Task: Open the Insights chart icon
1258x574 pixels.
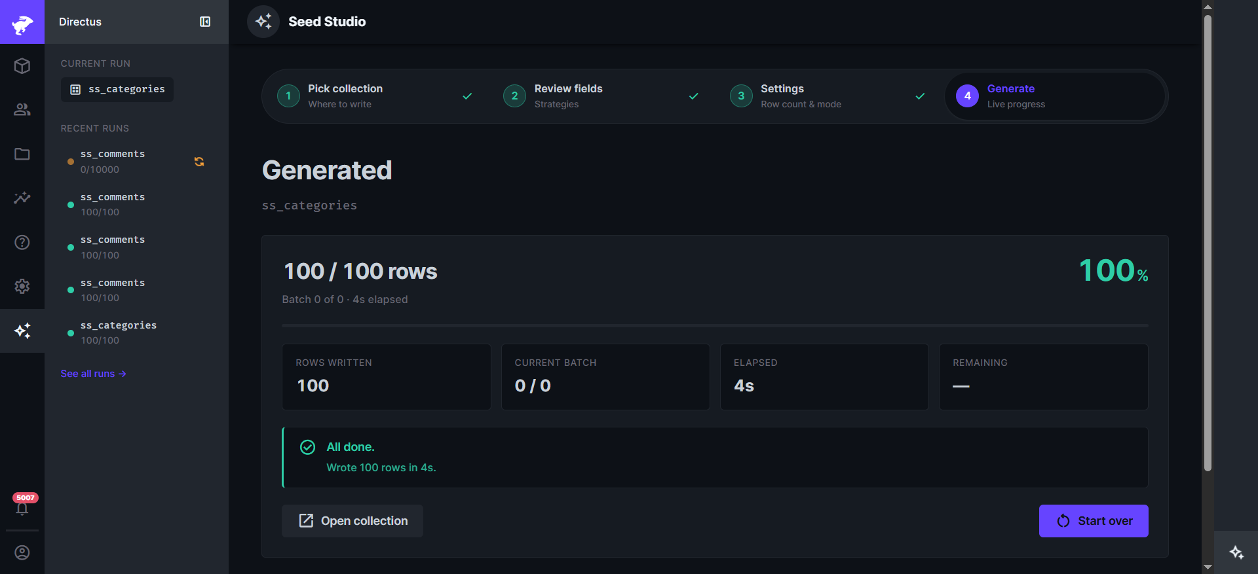Action: 22,198
